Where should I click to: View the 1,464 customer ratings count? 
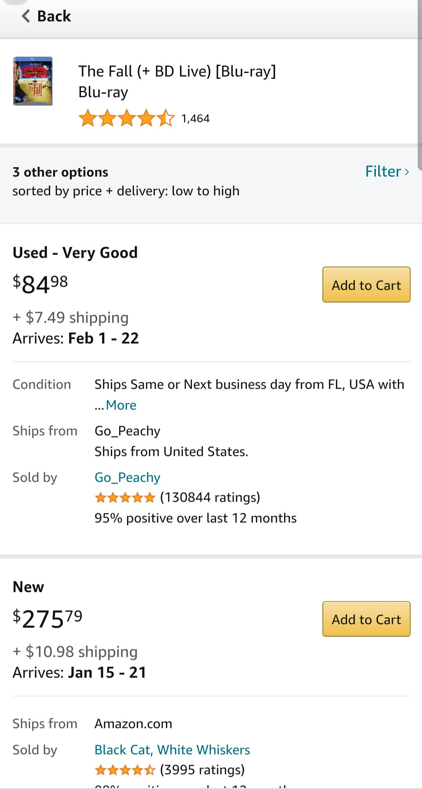coord(195,118)
